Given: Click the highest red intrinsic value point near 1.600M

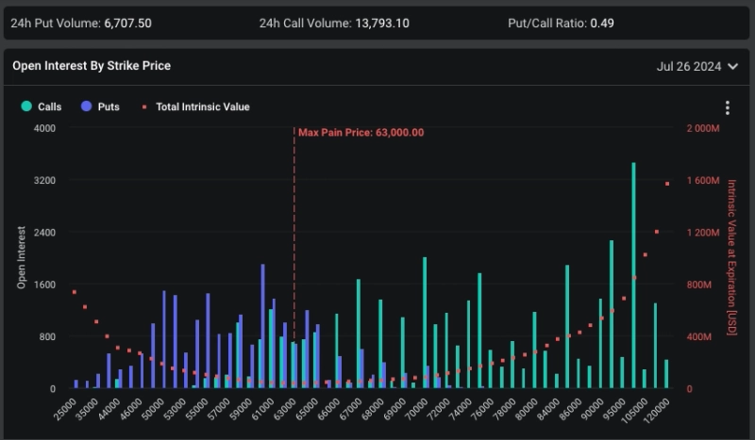Looking at the screenshot, I should point(667,184).
